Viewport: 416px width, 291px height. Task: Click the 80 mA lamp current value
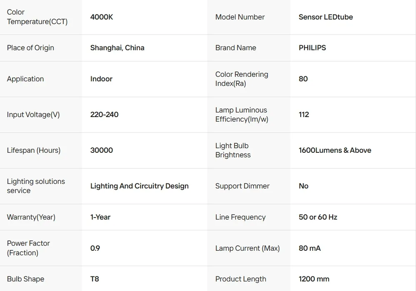(310, 248)
